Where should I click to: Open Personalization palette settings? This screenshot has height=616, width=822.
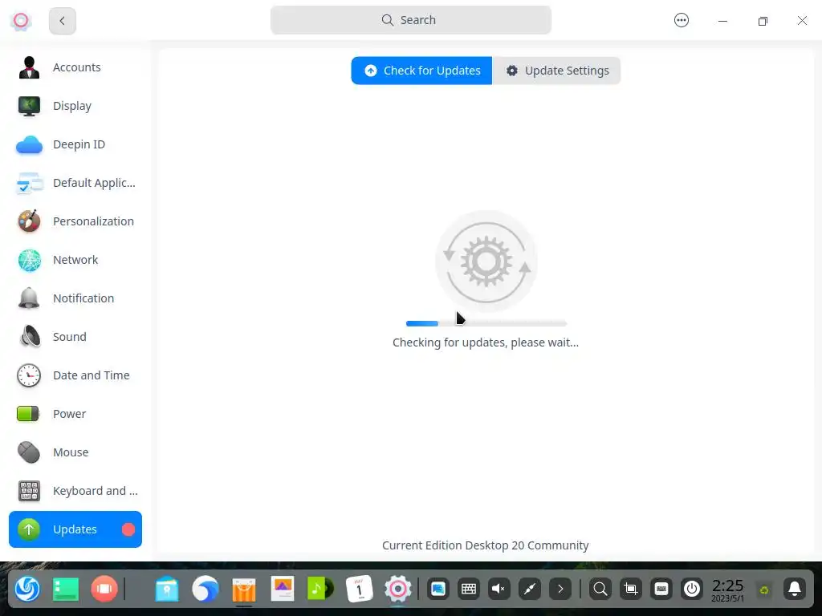[x=75, y=221]
